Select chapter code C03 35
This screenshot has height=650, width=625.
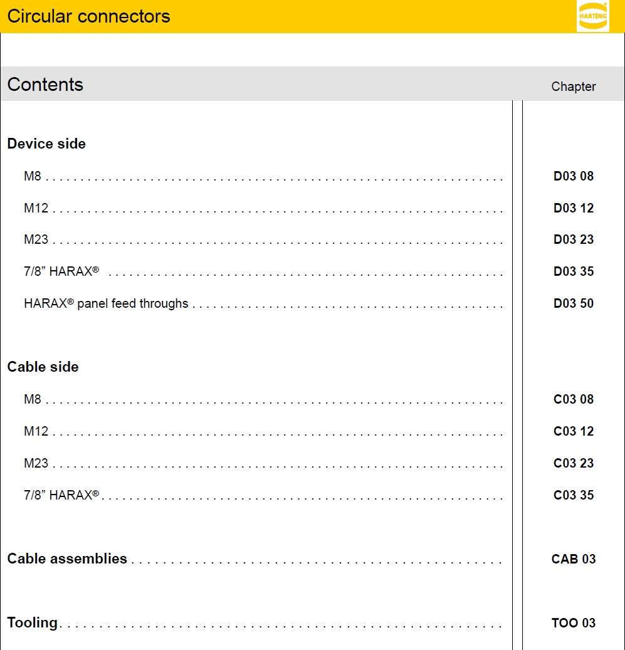[574, 495]
